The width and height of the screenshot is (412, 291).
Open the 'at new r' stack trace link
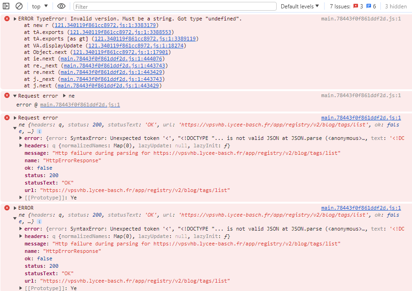pos(106,26)
